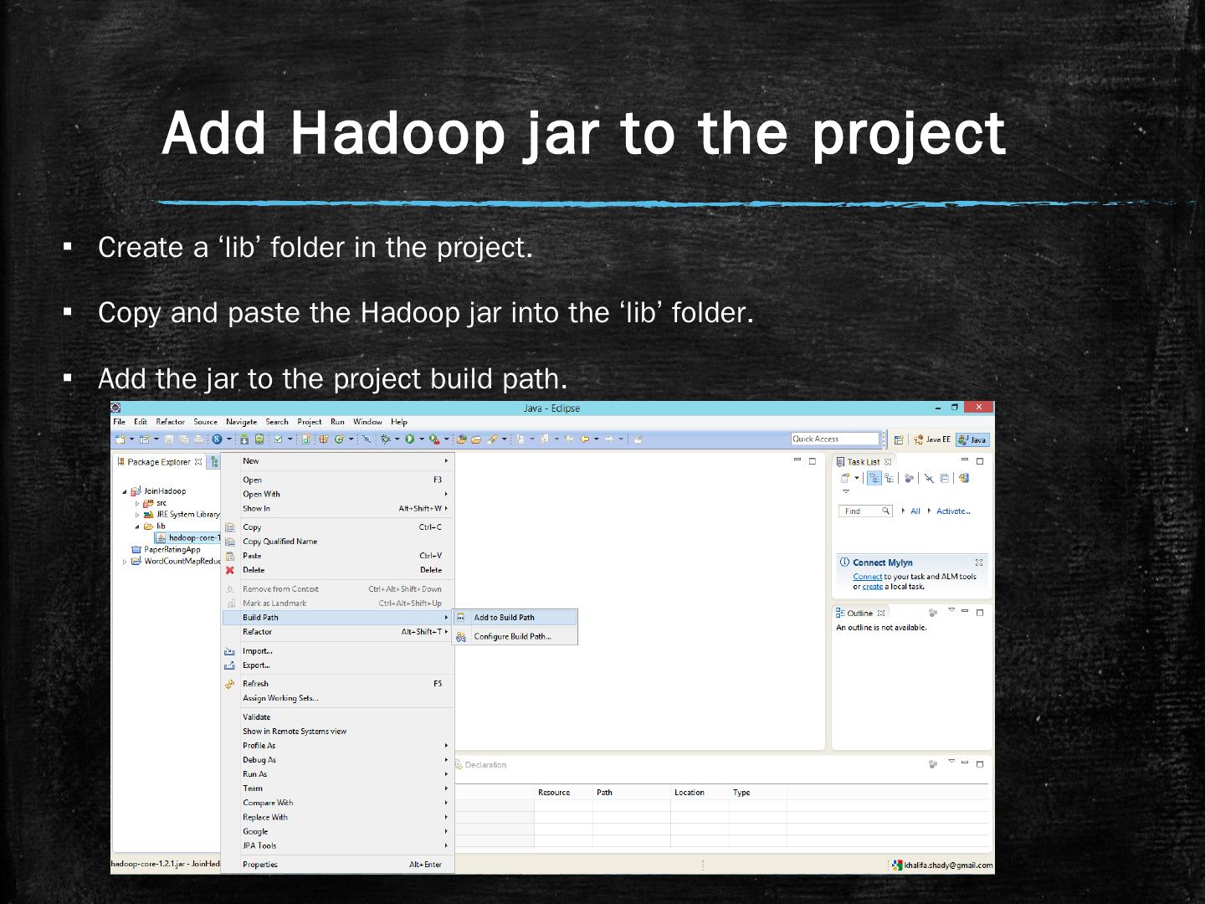1205x904 pixels.
Task: Choose Configure Build Path option
Action: point(512,637)
